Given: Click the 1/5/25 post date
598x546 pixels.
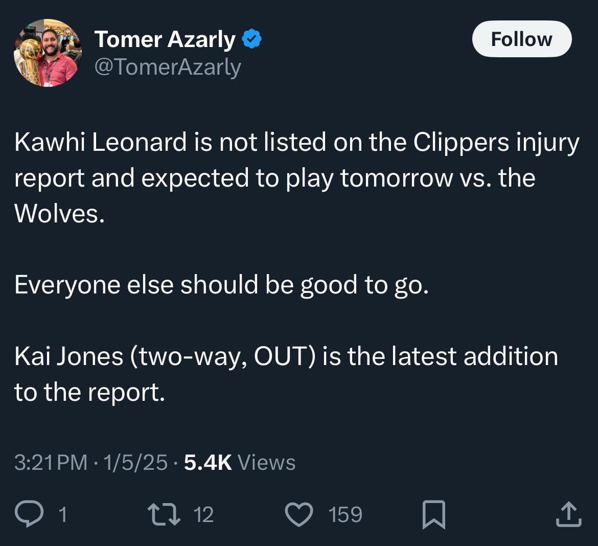Looking at the screenshot, I should 135,462.
